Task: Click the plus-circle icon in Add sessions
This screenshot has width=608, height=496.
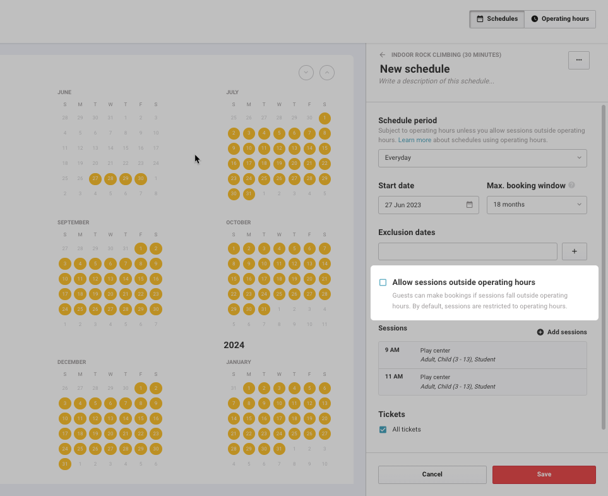Action: pyautogui.click(x=540, y=332)
